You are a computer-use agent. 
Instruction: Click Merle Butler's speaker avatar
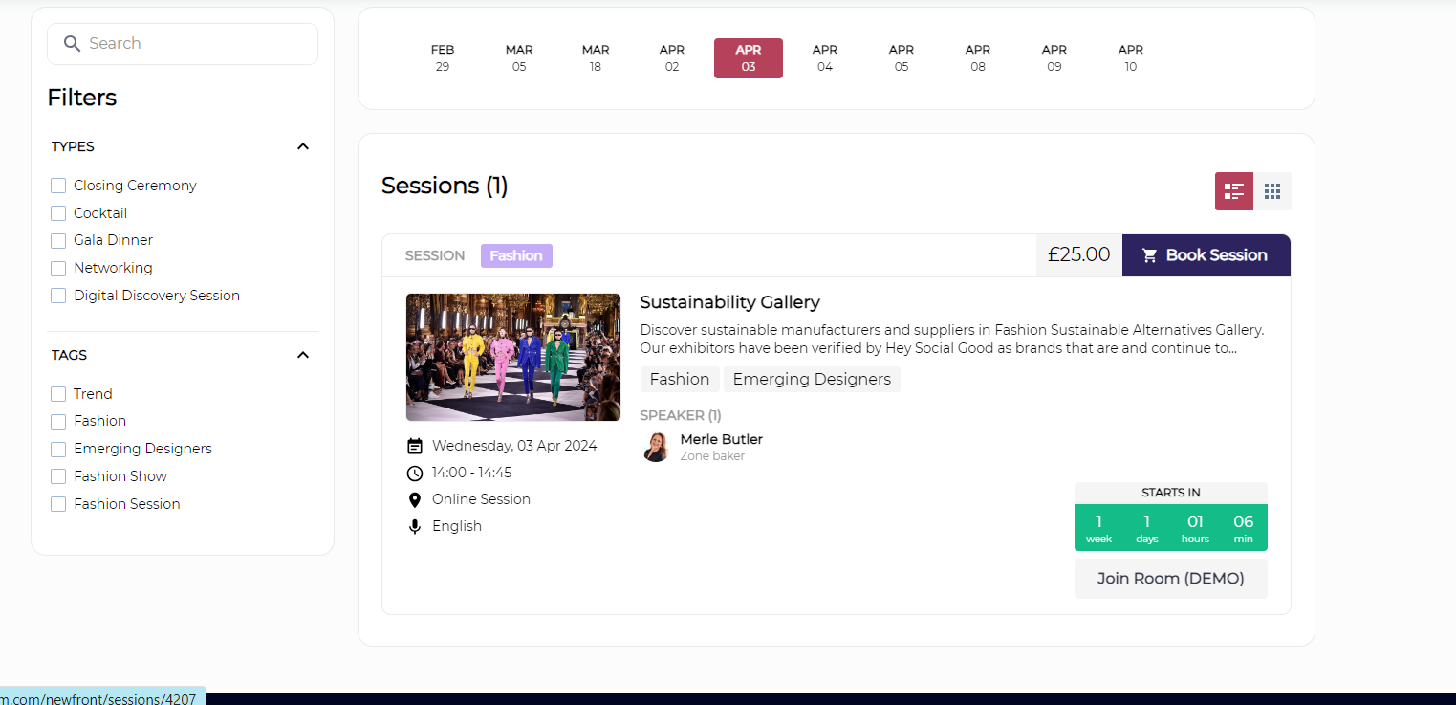(x=656, y=447)
